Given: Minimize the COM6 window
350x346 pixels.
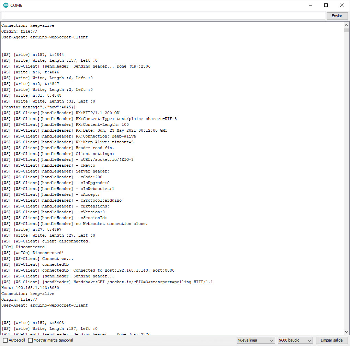Looking at the screenshot, I should click(x=310, y=5).
